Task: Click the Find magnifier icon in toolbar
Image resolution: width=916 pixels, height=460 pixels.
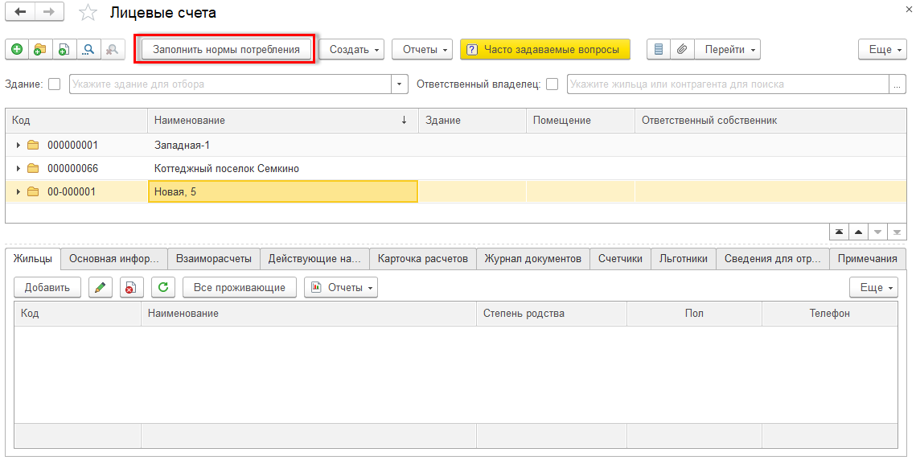Action: click(88, 50)
